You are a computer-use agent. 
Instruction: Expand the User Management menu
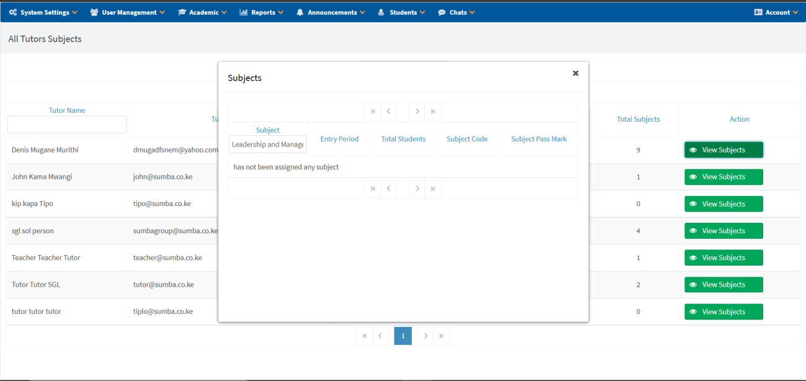point(128,12)
